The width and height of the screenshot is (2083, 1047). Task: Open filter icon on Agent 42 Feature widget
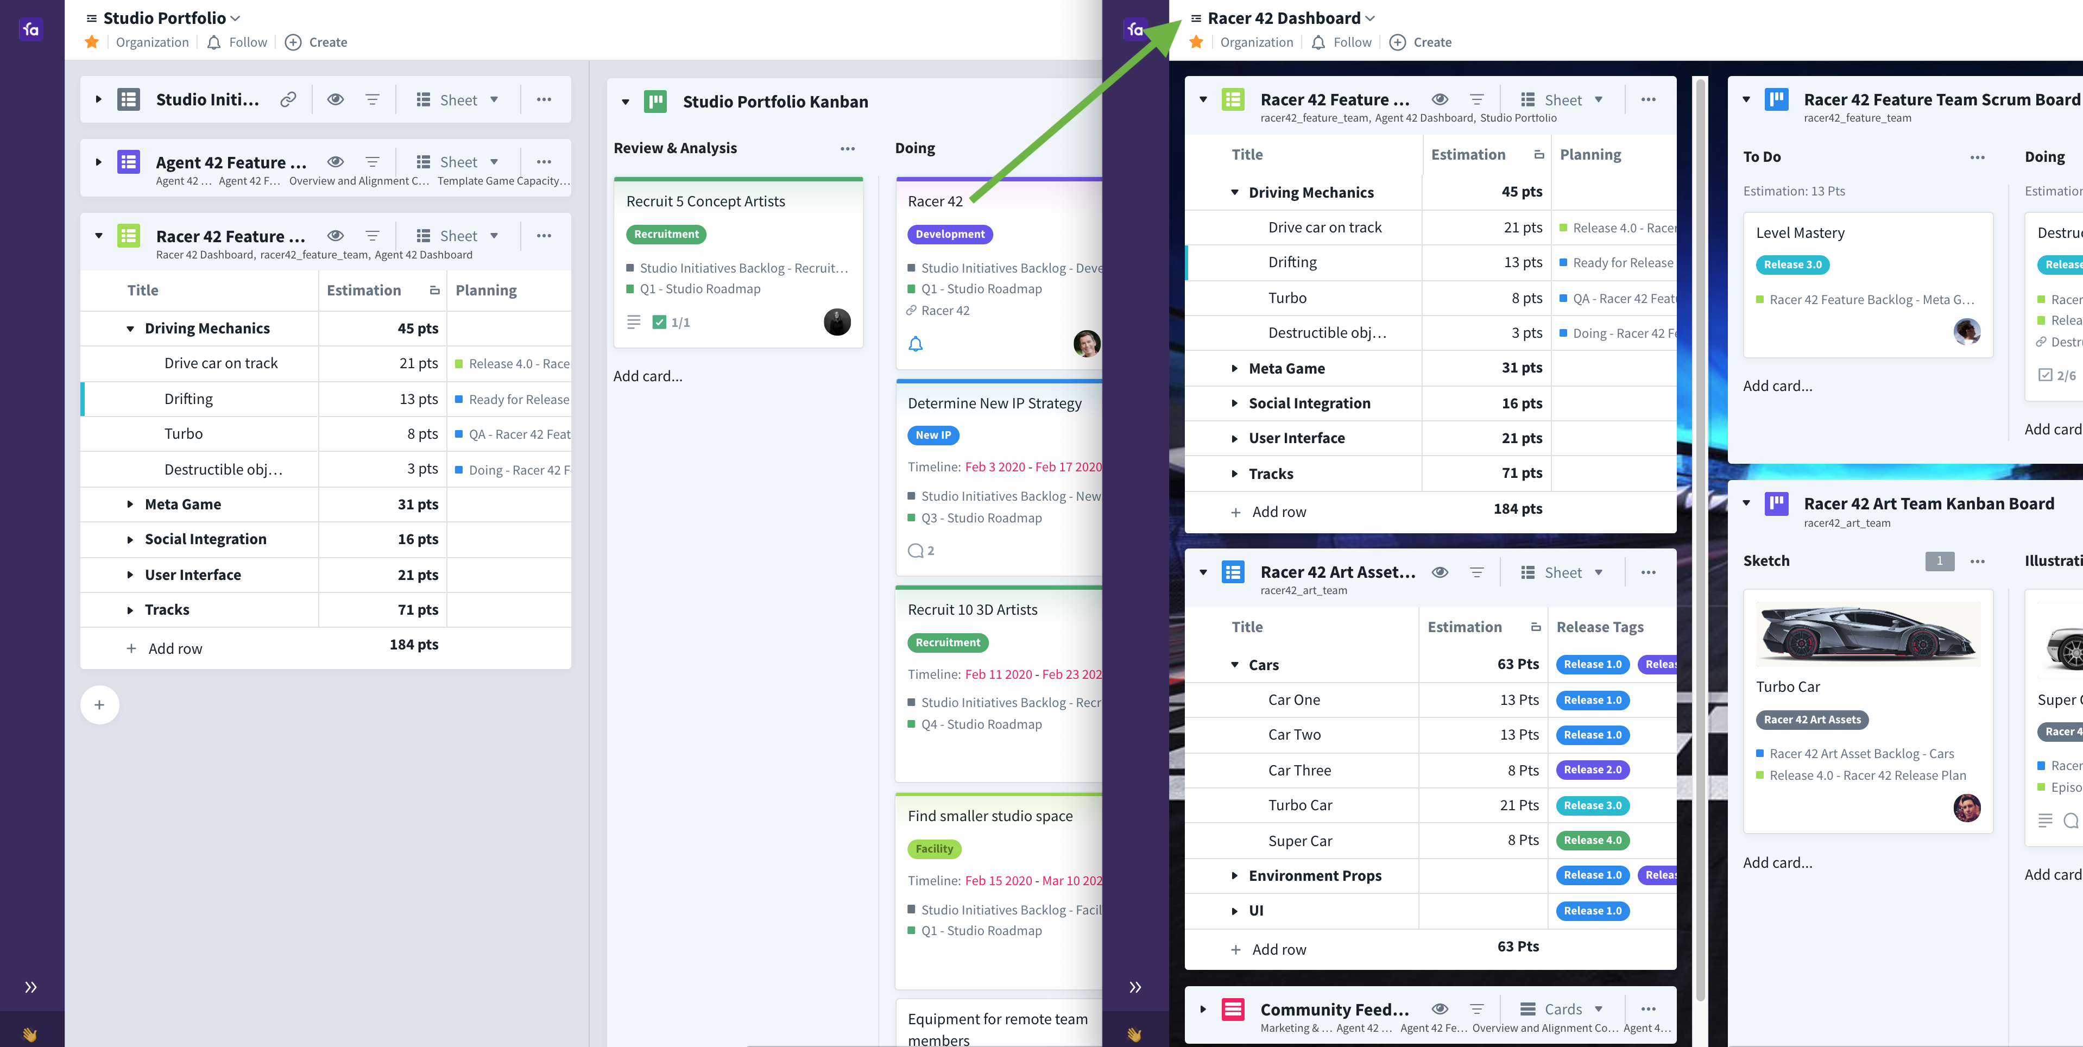click(372, 162)
